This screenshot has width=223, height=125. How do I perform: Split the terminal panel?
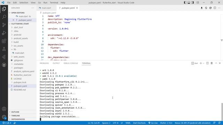coord(208,63)
